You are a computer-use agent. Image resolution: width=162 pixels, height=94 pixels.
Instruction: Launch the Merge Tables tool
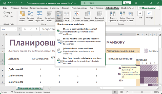click(x=22, y=16)
